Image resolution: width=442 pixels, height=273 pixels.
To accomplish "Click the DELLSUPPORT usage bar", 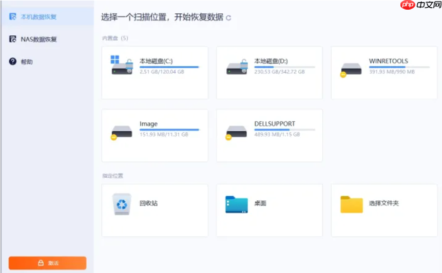I will (285, 130).
